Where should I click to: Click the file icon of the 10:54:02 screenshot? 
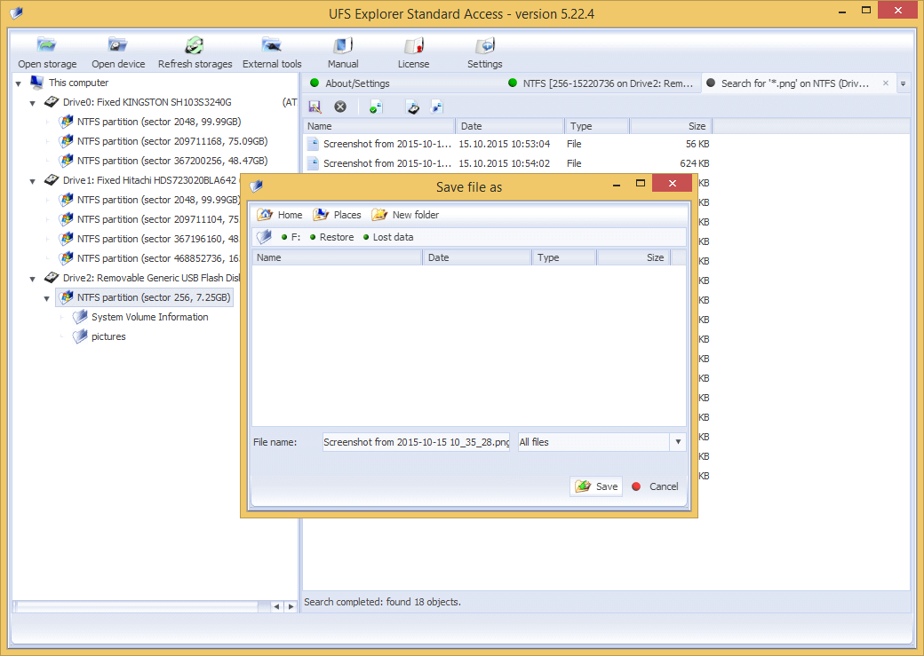click(313, 163)
